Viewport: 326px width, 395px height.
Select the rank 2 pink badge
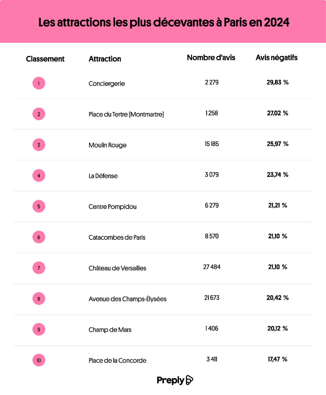[39, 114]
